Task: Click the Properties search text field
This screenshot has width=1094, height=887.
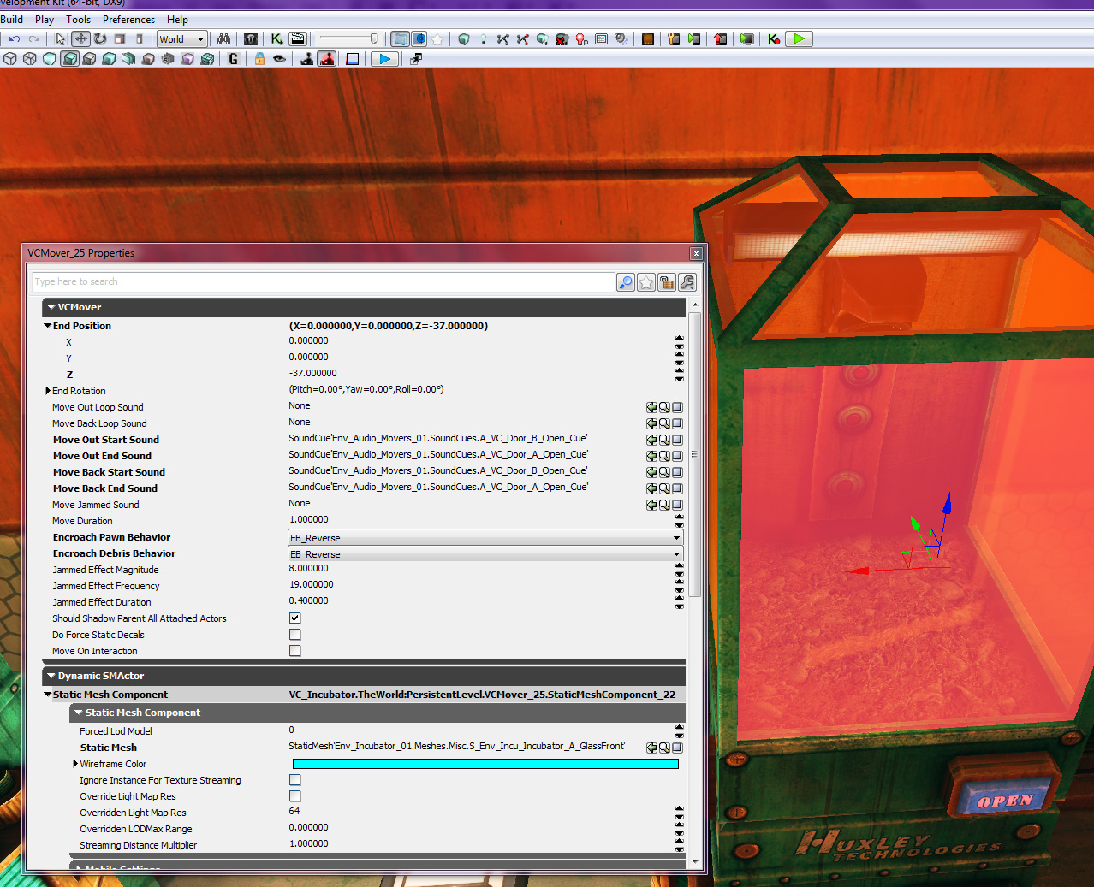Action: pyautogui.click(x=323, y=282)
